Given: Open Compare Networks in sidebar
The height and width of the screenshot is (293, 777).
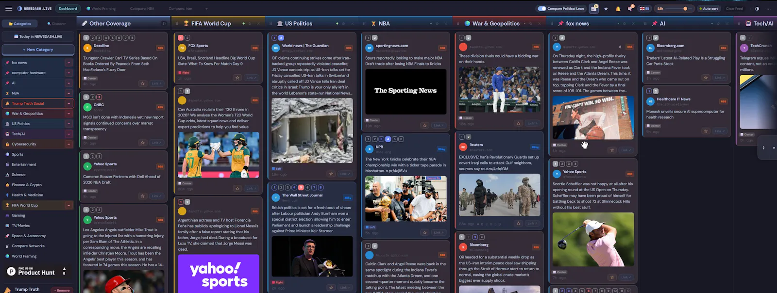Looking at the screenshot, I should [38, 246].
